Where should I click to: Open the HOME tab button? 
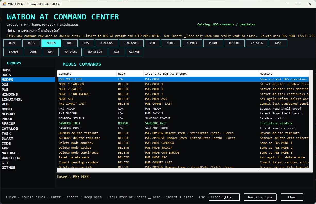click(x=12, y=43)
